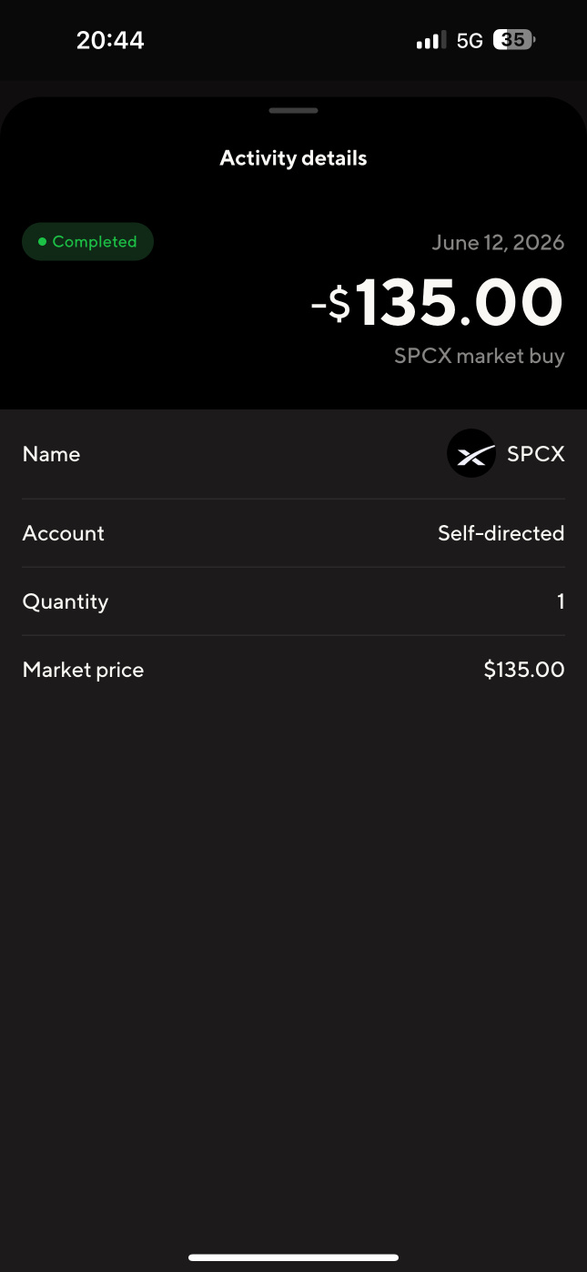Tap the Market price row label
This screenshot has width=587, height=1272.
84,671
